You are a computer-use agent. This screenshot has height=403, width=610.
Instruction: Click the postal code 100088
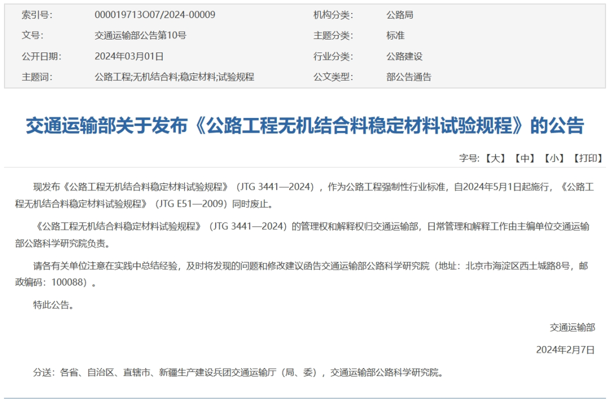pyautogui.click(x=67, y=282)
